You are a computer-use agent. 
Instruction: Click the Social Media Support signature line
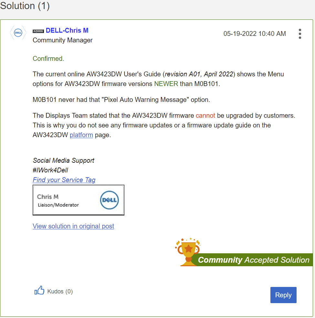click(63, 160)
